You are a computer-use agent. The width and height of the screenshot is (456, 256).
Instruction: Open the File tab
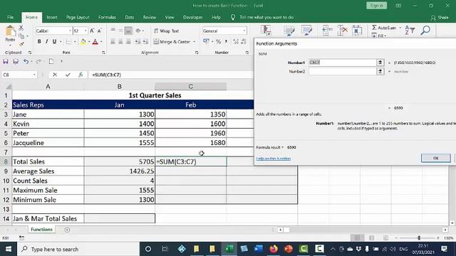tap(10, 17)
